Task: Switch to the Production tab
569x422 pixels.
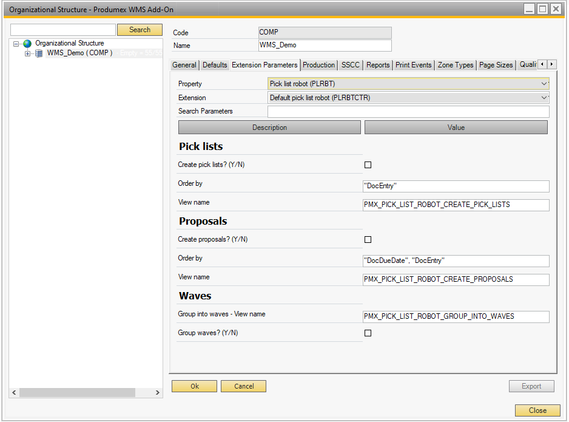Action: (x=318, y=65)
